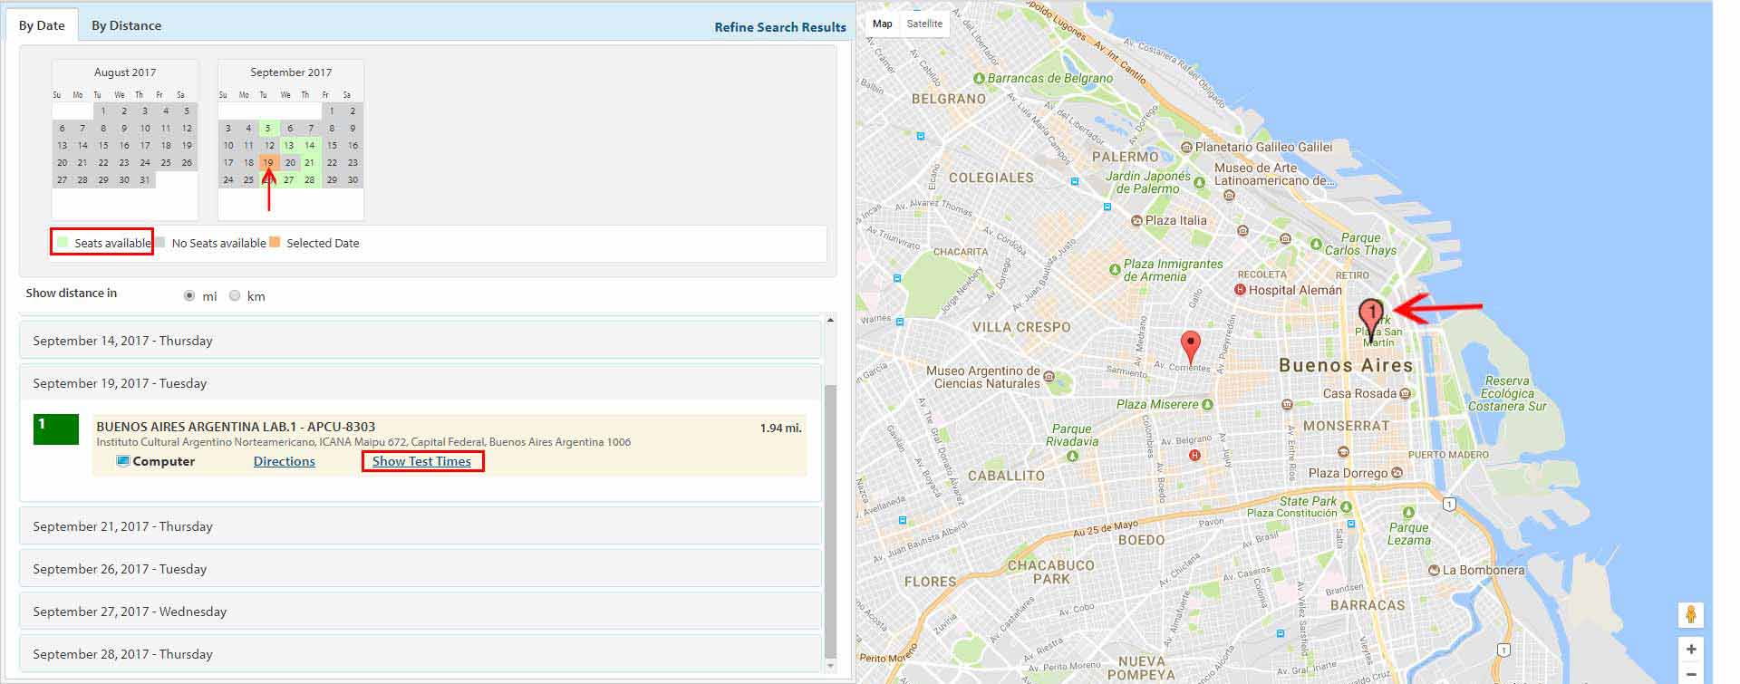Open Directions link for ICANA center

click(284, 461)
